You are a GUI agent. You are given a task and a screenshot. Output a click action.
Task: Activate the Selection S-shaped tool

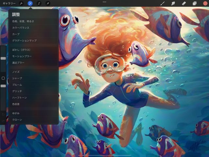coord(39,3)
